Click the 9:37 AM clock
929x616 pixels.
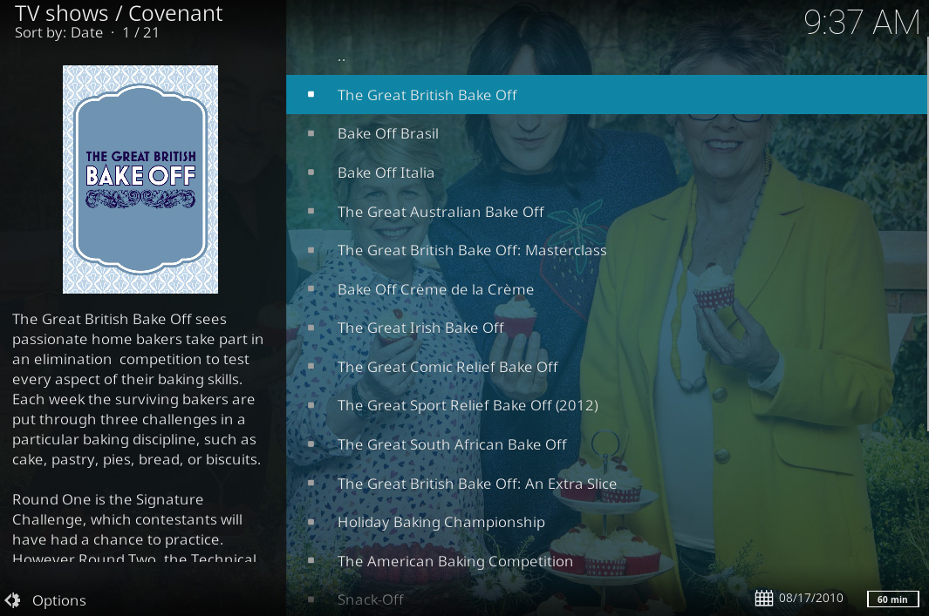(863, 23)
